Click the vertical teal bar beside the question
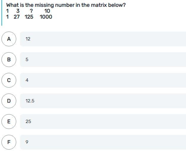Image resolution: width=186 pixels, height=154 pixels. pos(2,13)
